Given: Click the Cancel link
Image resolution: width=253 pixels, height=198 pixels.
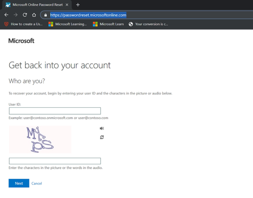Looking at the screenshot, I should tap(37, 183).
